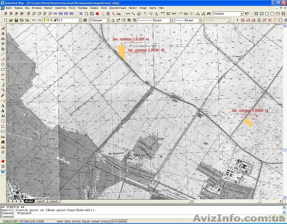Click the Open file folder icon
Viewport: 287px width, 224px height.
point(11,20)
